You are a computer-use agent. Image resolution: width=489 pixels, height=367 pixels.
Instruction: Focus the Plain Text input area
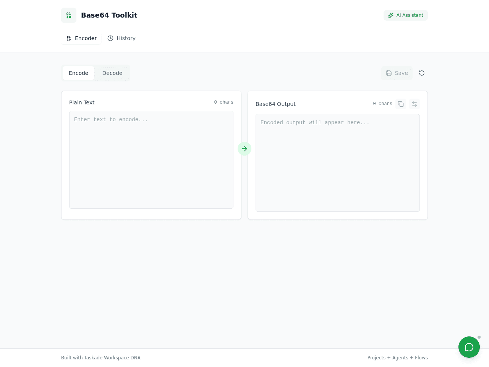click(x=151, y=160)
